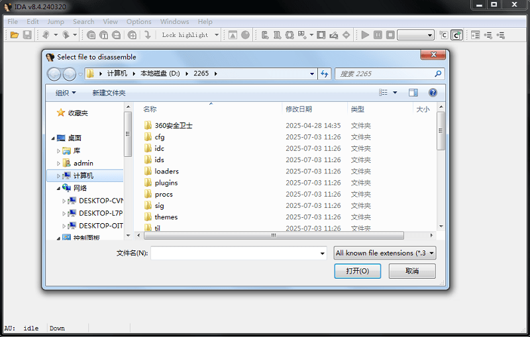Open the string style dropdown arrow
This screenshot has height=337, width=530.
(311, 35)
